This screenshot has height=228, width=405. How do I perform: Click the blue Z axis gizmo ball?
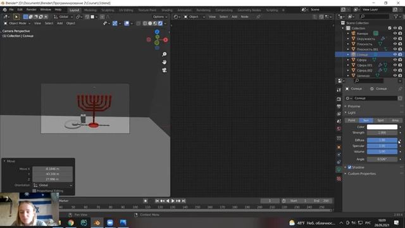pyautogui.click(x=157, y=32)
